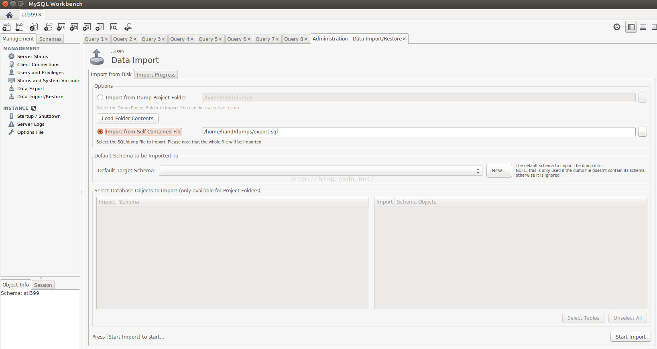Viewport: 657px width, 349px height.
Task: Open Client Connections
Action: coord(38,65)
